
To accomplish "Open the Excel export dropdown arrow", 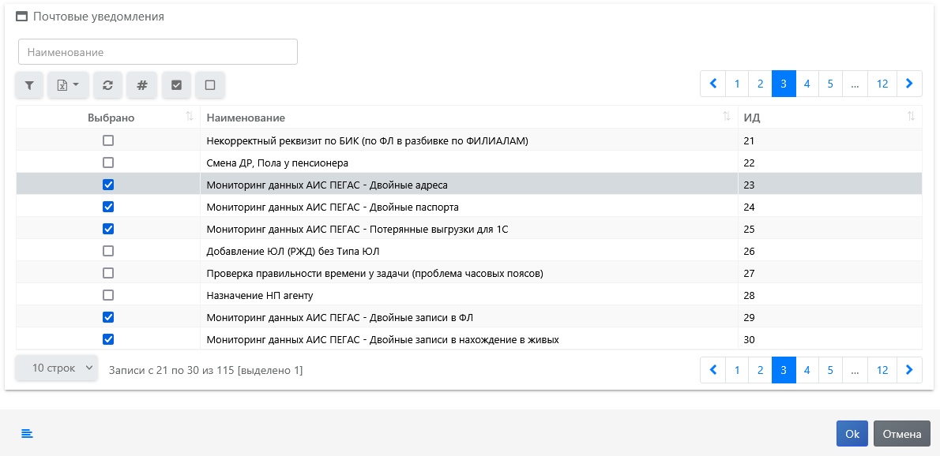I will tap(76, 84).
